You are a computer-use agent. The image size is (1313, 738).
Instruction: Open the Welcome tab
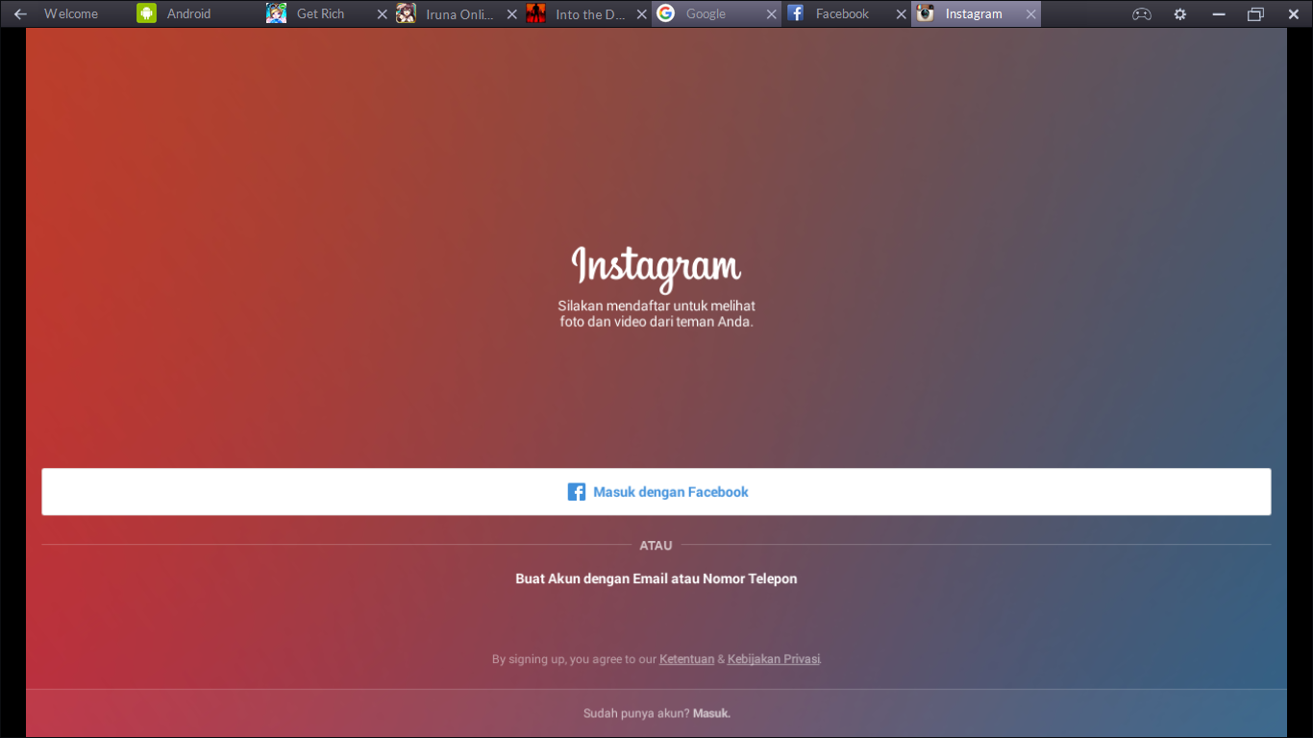click(71, 14)
